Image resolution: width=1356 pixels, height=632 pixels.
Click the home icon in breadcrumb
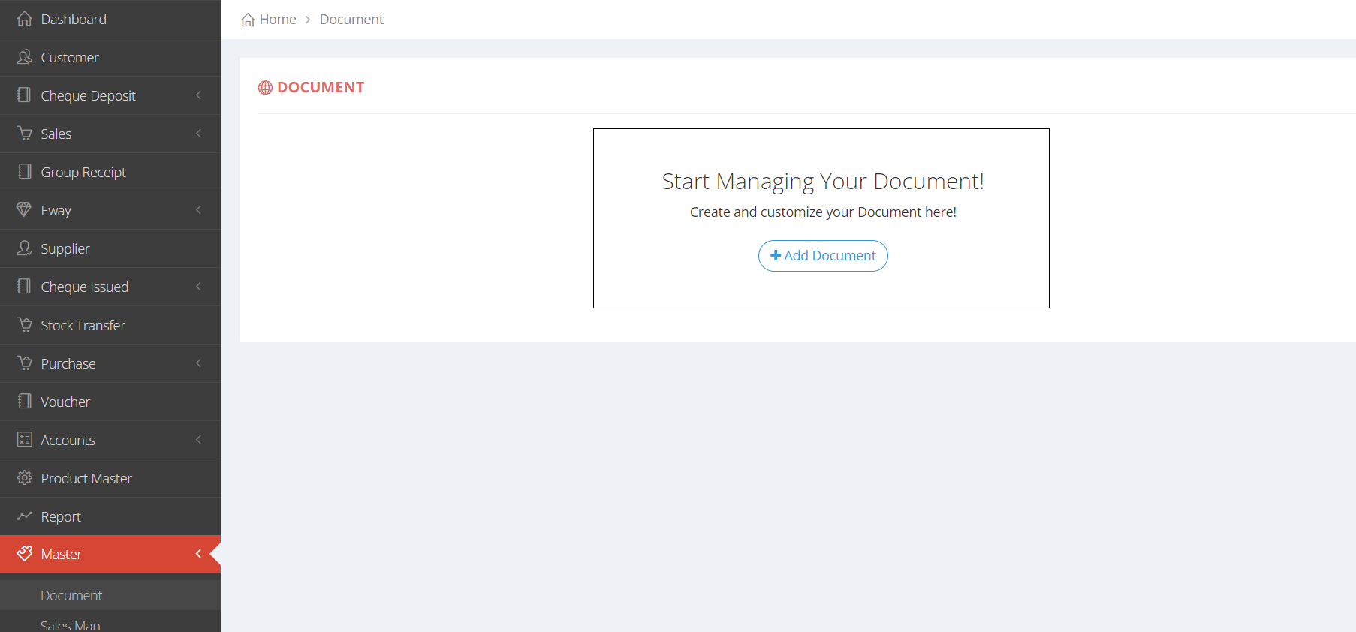click(x=248, y=20)
